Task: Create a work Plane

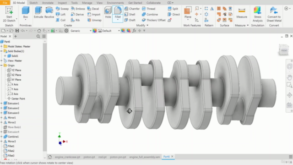Action: [188, 13]
